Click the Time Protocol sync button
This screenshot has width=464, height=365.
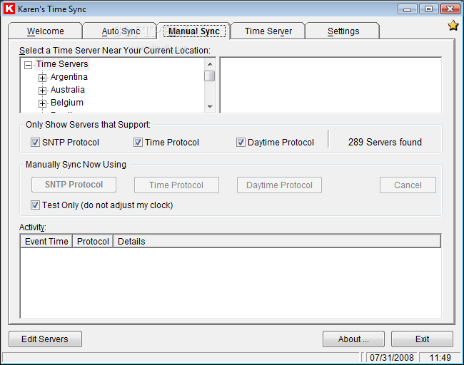tap(176, 185)
